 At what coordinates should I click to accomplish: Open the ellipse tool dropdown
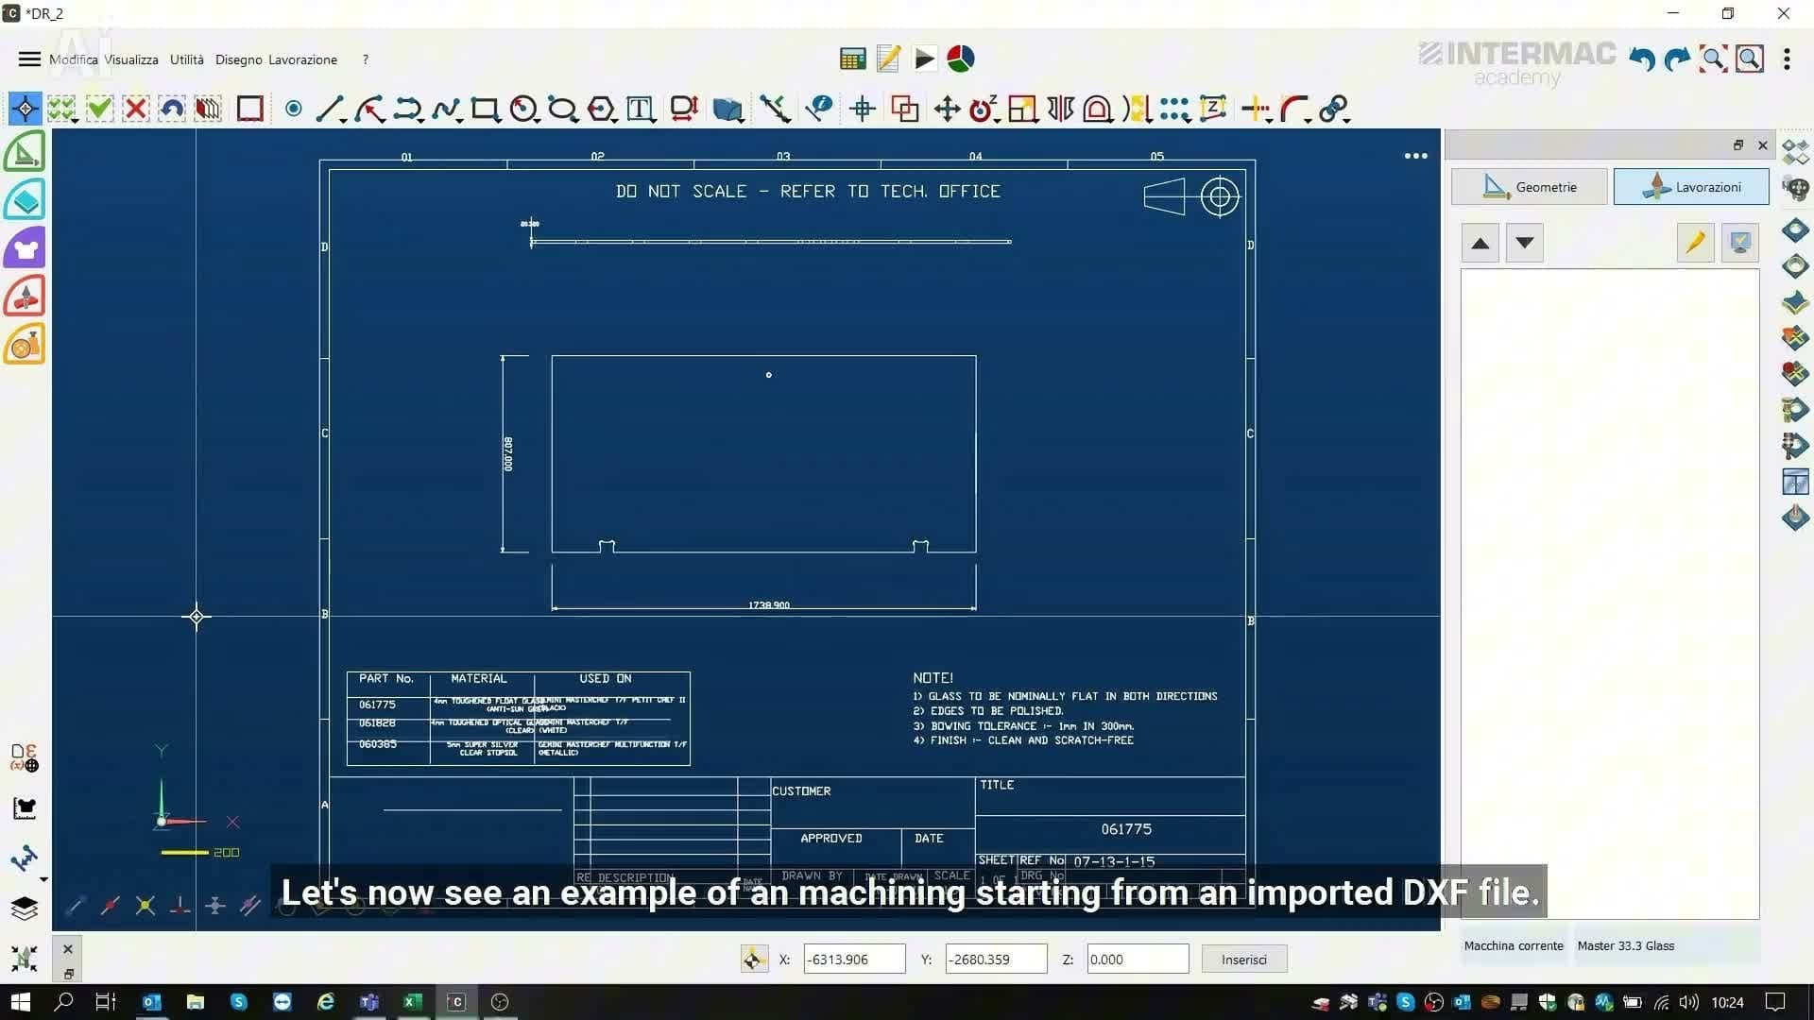[563, 109]
